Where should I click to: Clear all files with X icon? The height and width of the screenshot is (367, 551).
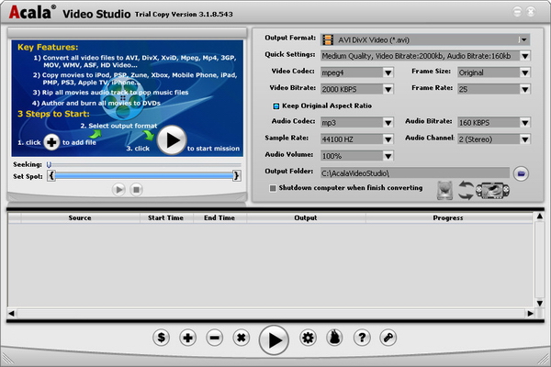(x=242, y=338)
